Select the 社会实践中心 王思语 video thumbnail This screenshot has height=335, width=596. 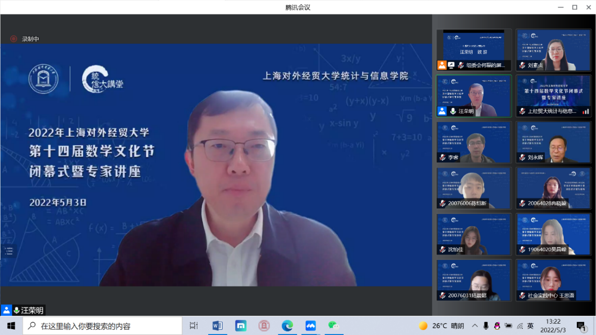click(x=553, y=280)
